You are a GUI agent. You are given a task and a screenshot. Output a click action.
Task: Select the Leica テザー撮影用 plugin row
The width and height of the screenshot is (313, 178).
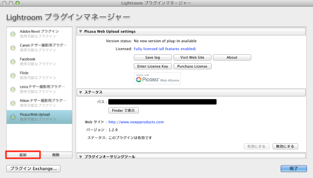(x=40, y=89)
